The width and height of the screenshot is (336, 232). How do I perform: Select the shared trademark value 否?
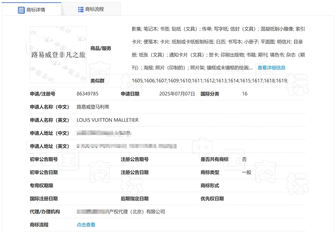244,159
